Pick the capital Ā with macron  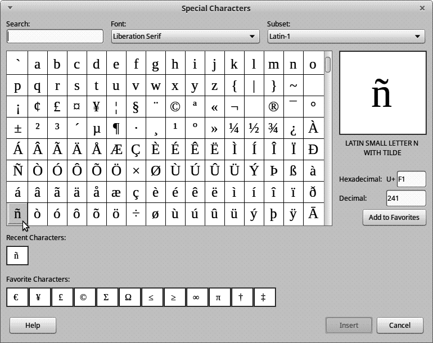313,214
